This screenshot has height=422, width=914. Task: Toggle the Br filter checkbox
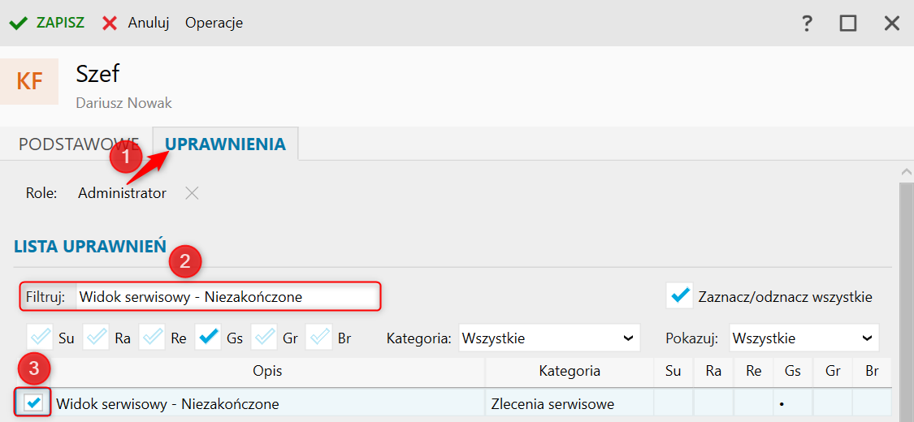(x=318, y=338)
